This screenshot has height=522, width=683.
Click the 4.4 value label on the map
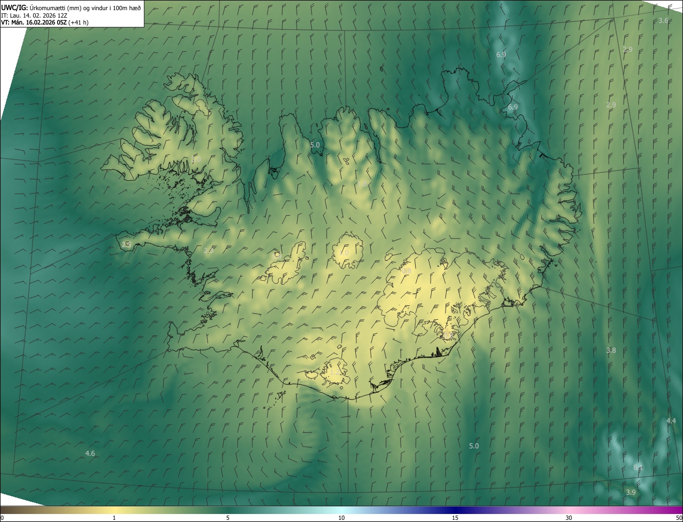[x=671, y=421]
